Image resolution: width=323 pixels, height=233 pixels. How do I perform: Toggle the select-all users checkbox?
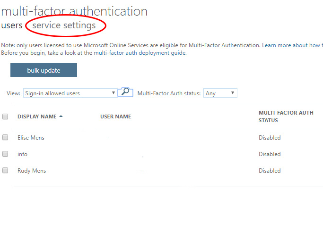[x=5, y=116]
